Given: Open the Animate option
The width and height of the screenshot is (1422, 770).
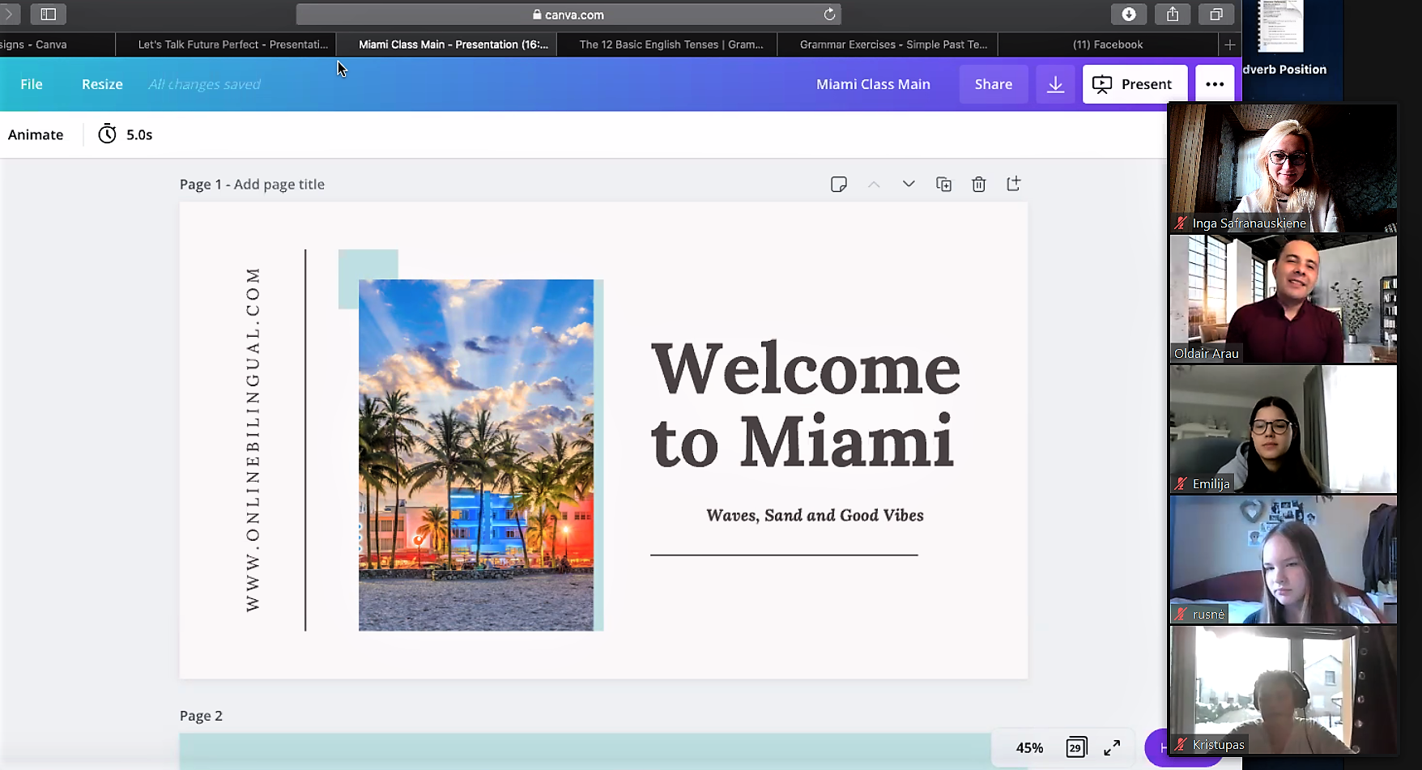Looking at the screenshot, I should pos(36,134).
